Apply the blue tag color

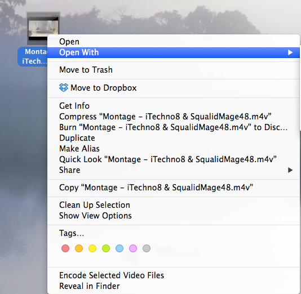pyautogui.click(x=119, y=248)
